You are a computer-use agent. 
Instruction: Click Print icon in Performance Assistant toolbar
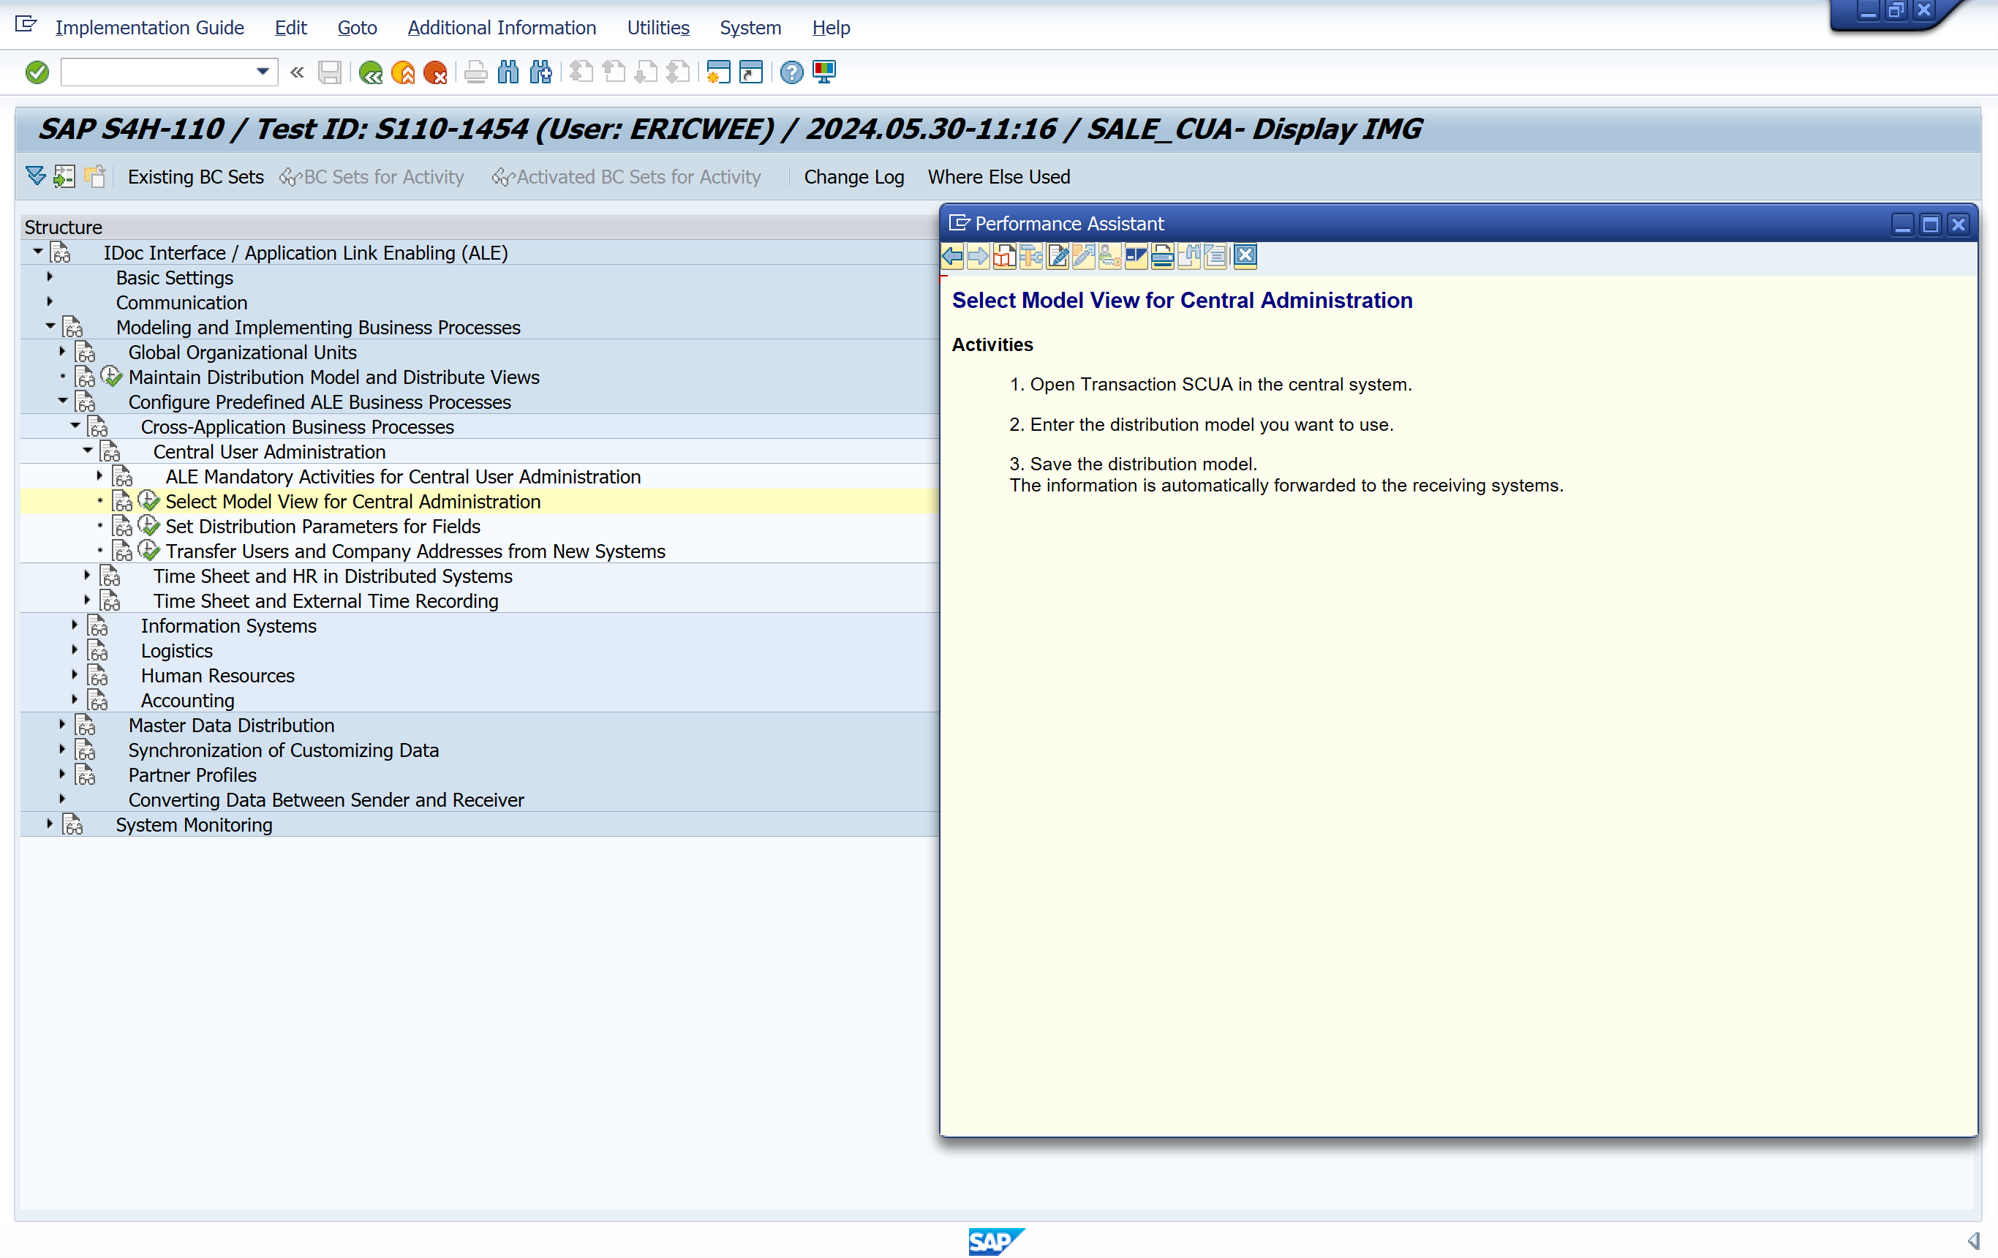[1163, 257]
